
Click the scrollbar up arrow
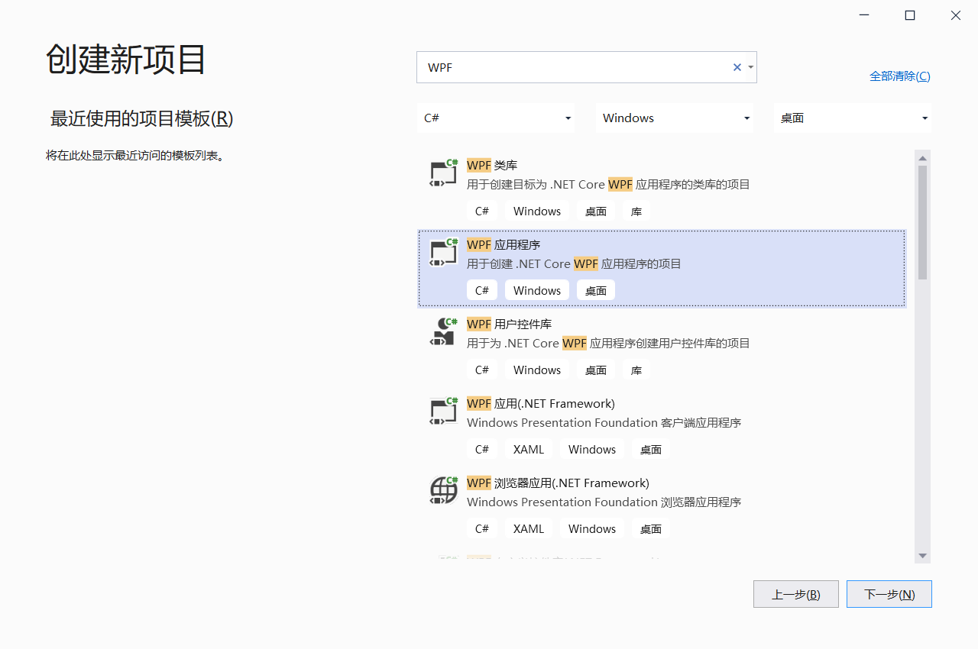coord(923,157)
